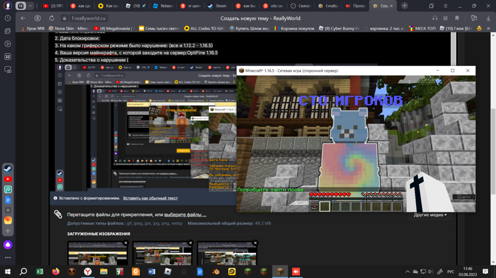Switch input language РУС in tray
The image size is (496, 278).
tap(451, 272)
